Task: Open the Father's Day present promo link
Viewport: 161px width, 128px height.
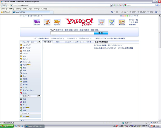Action: (x=85, y=38)
